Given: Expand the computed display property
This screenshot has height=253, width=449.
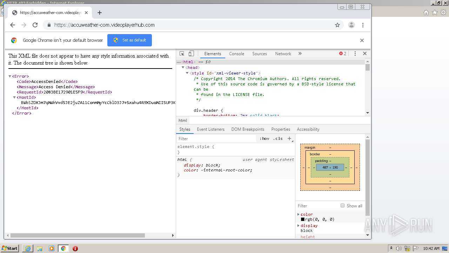Looking at the screenshot, I should tap(299, 226).
